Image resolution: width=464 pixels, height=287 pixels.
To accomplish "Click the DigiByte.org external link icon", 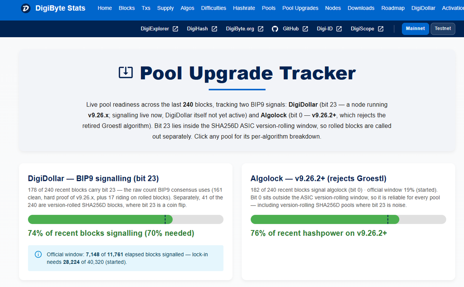I will point(261,29).
